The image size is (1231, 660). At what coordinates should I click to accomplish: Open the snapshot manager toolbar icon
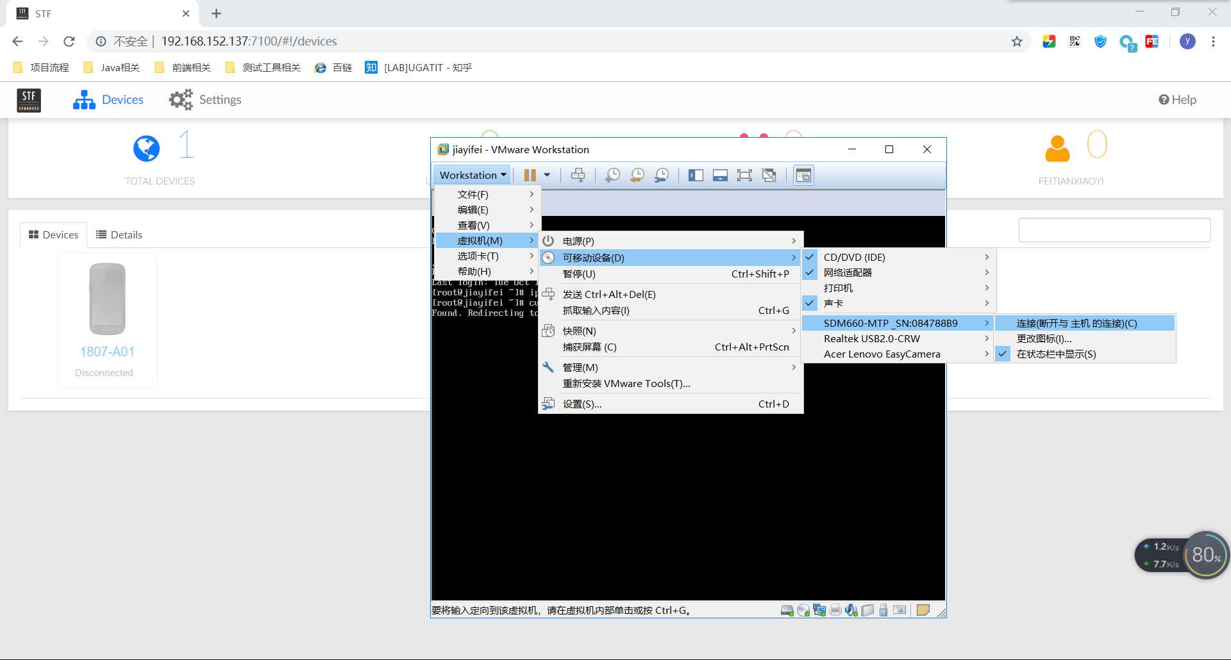[x=662, y=175]
